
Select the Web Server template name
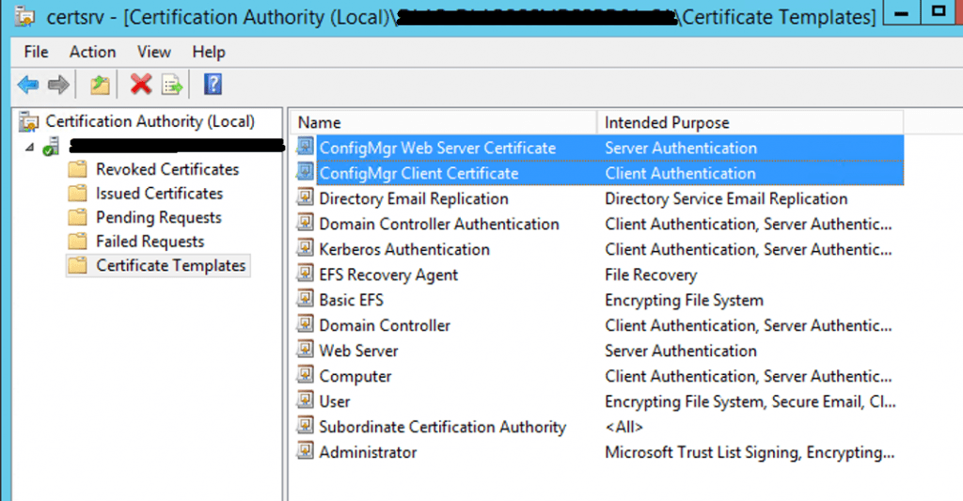click(358, 351)
